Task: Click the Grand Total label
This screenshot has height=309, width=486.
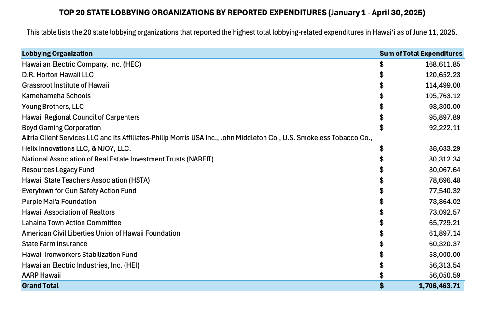Action: pyautogui.click(x=40, y=286)
